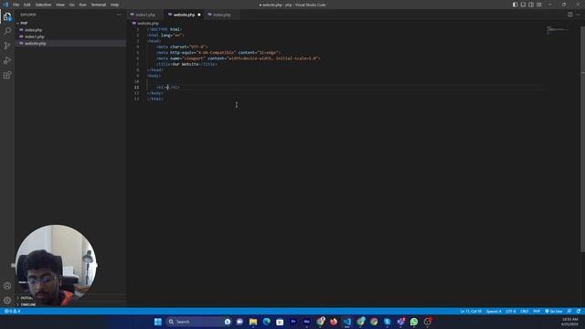Screen dimensions: 585x329
Task: Click the editor minimap
Action: point(558,30)
